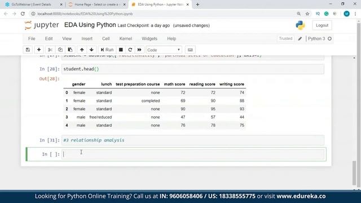Click the free/reduced lunch value
The width and height of the screenshot is (361, 203).
(x=100, y=117)
